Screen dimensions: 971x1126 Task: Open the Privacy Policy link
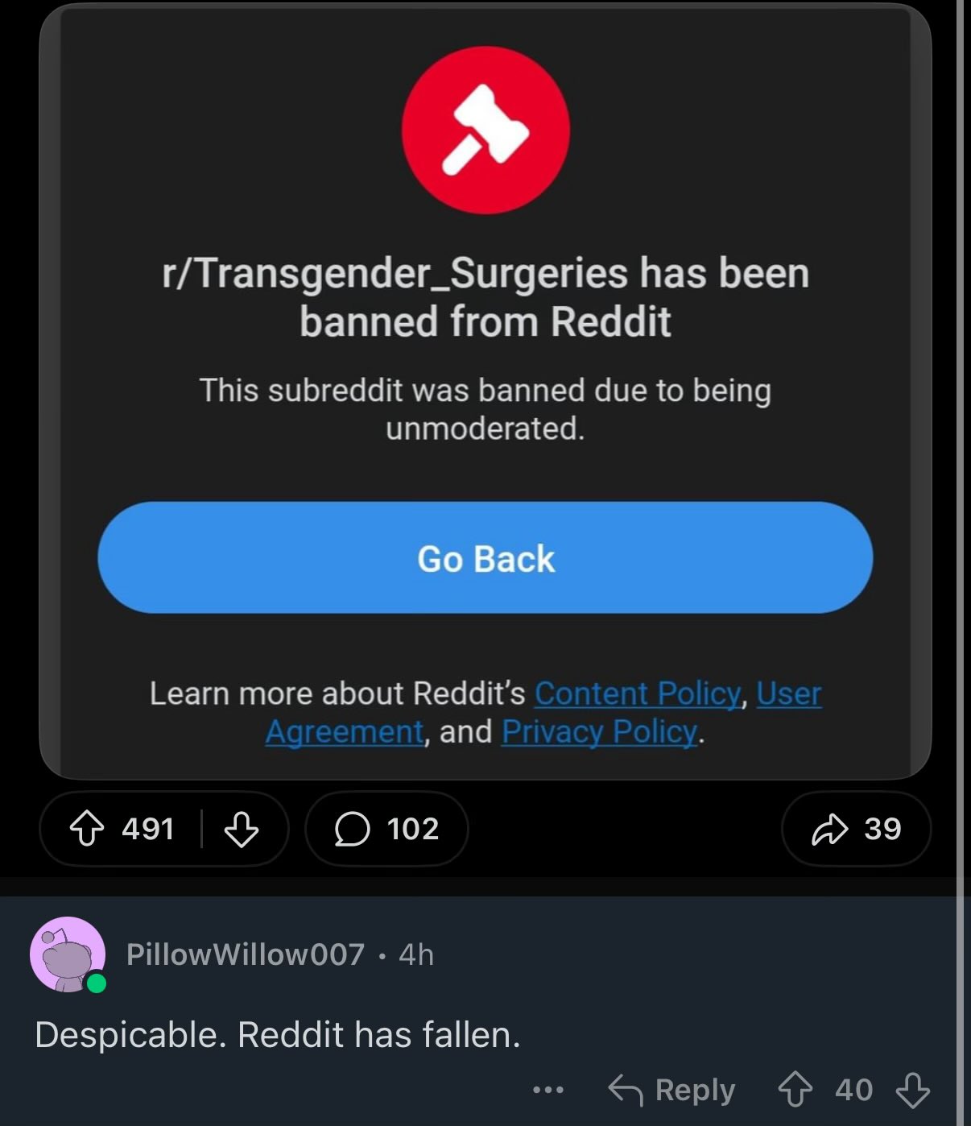click(599, 732)
